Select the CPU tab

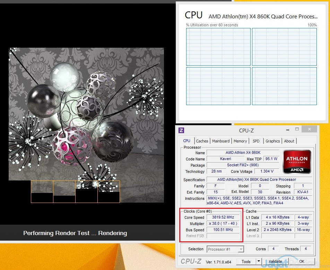coord(186,141)
